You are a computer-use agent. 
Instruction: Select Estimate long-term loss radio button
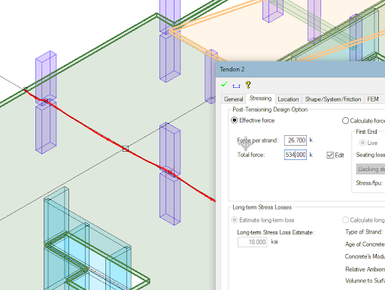pos(234,220)
